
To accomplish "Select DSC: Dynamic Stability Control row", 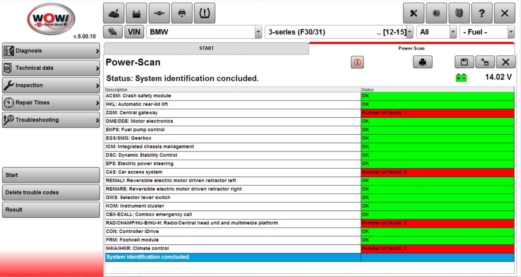I will [x=309, y=155].
